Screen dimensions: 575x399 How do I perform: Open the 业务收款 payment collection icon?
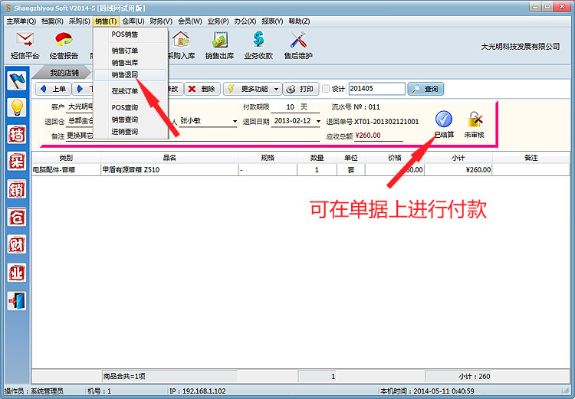pyautogui.click(x=258, y=44)
